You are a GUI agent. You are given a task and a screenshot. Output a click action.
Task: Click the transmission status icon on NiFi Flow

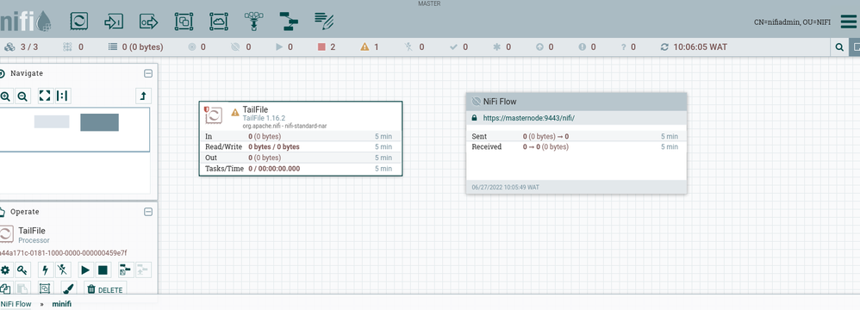(476, 102)
